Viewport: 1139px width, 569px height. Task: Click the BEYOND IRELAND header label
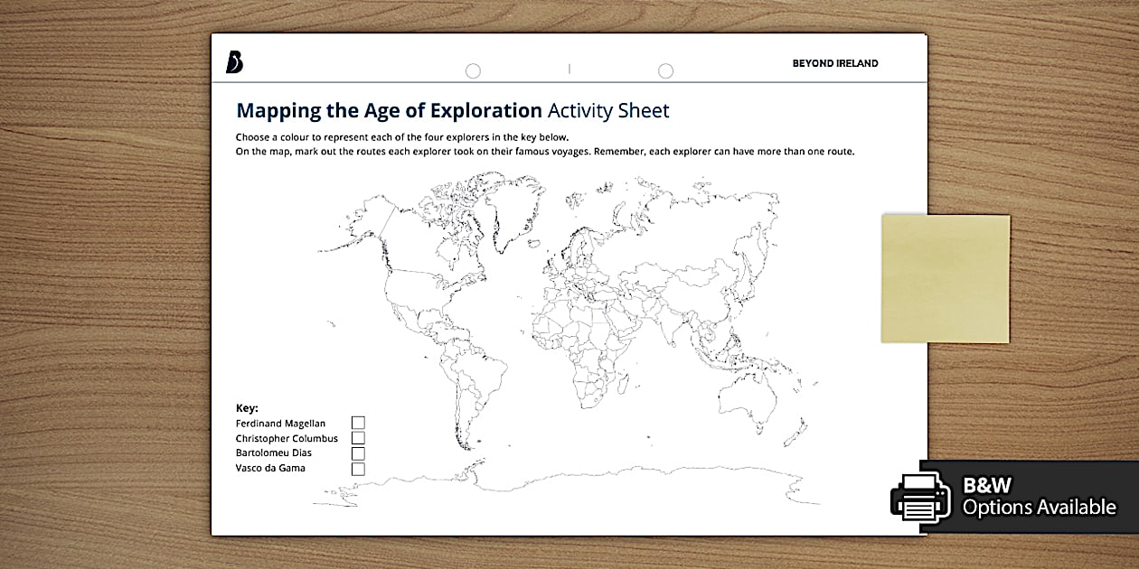click(835, 63)
